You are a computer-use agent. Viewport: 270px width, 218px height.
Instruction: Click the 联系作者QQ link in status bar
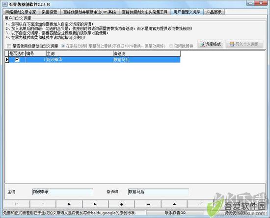(x=175, y=213)
